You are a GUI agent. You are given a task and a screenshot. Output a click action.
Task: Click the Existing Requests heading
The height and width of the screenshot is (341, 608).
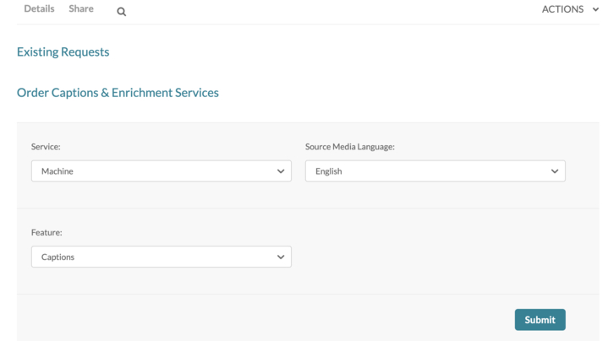tap(63, 52)
